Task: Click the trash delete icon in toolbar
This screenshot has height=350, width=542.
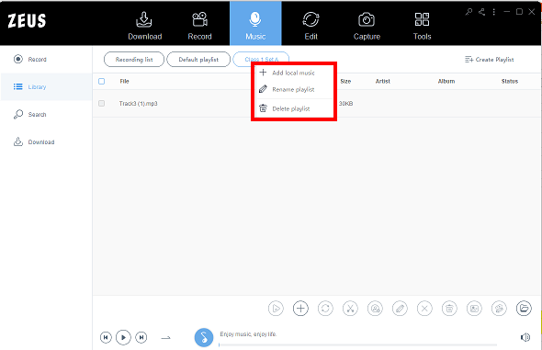Action: pos(449,308)
